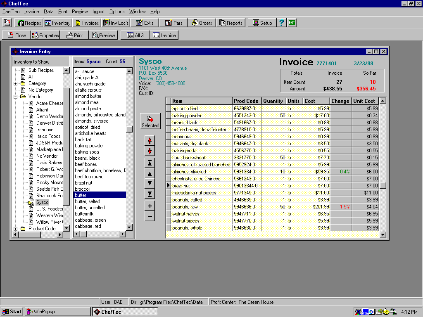Select the macadamia nut pieces item cell
This screenshot has height=317, width=423.
(202, 193)
